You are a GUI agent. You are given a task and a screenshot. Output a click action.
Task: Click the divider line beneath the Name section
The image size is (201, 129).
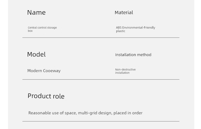pos(101,38)
